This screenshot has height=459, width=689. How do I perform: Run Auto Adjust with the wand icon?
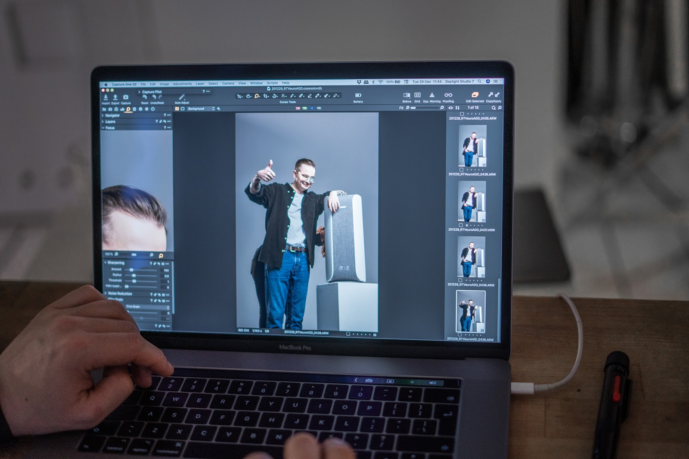182,97
